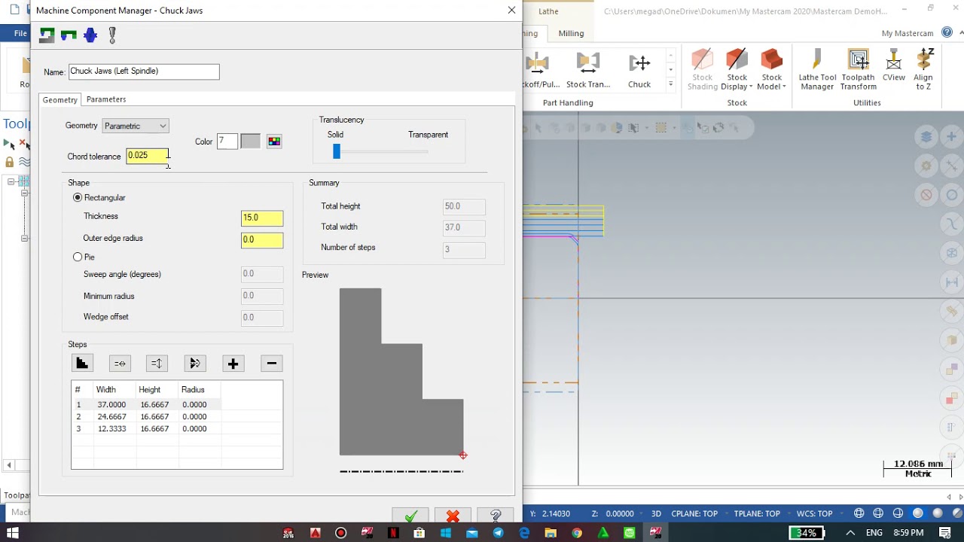Image resolution: width=964 pixels, height=542 pixels.
Task: Adjust the Translucency slider handle
Action: tap(337, 151)
